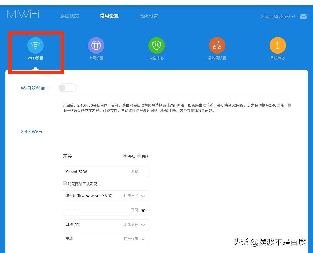Switch to the 常用设置 tab

pyautogui.click(x=109, y=16)
